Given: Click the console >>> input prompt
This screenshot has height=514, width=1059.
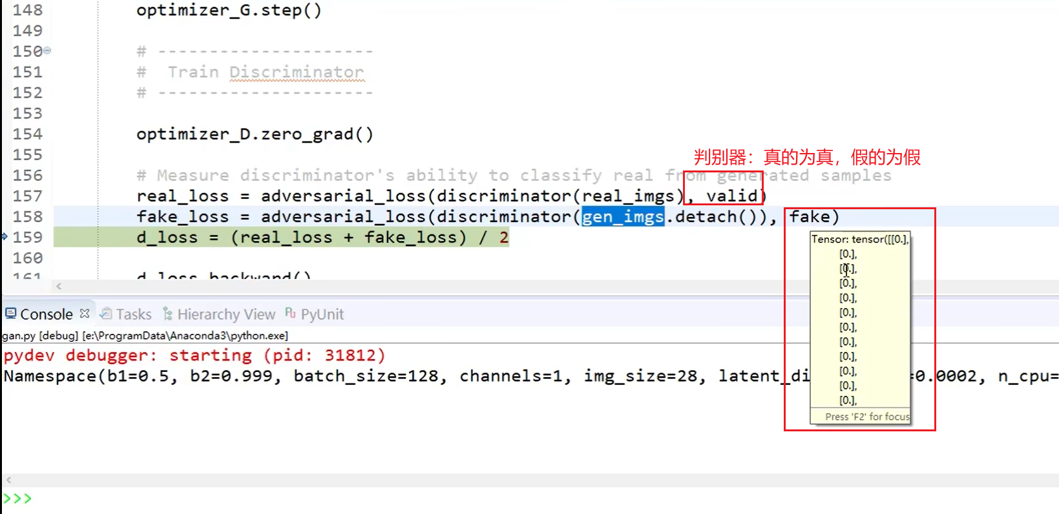Looking at the screenshot, I should pyautogui.click(x=17, y=499).
